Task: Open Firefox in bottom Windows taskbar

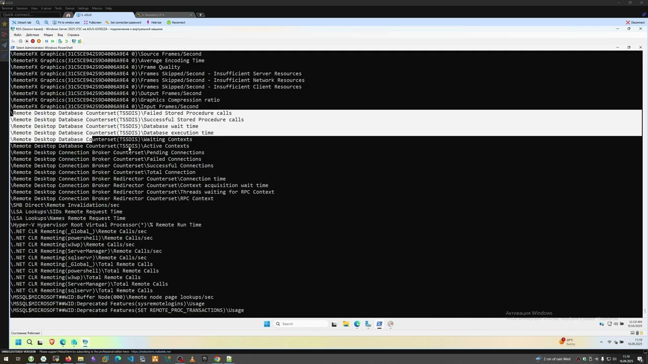Action: click(68, 359)
